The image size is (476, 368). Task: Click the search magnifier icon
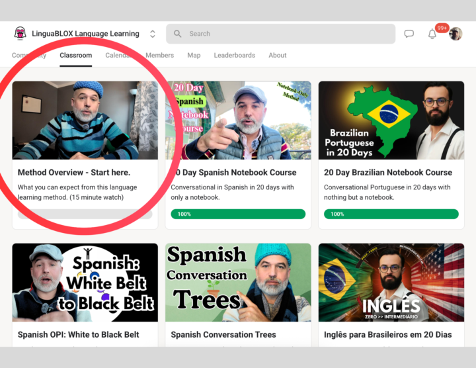point(177,34)
